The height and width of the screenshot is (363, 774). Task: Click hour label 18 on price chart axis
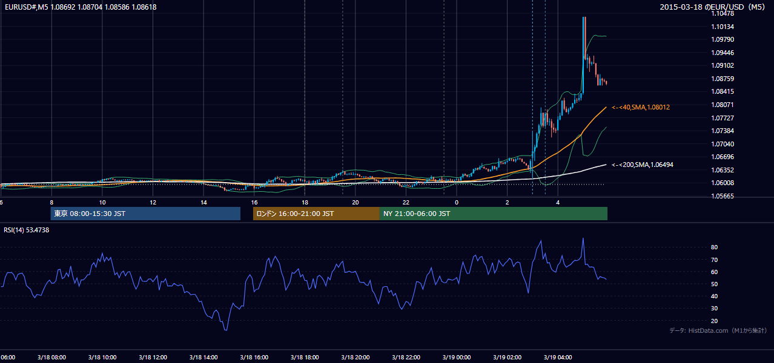coord(305,202)
